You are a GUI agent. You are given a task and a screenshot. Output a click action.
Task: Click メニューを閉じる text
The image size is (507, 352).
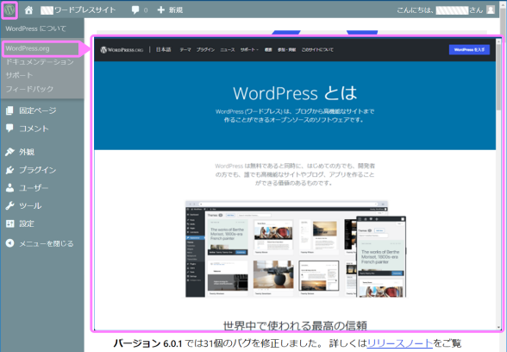coord(47,243)
